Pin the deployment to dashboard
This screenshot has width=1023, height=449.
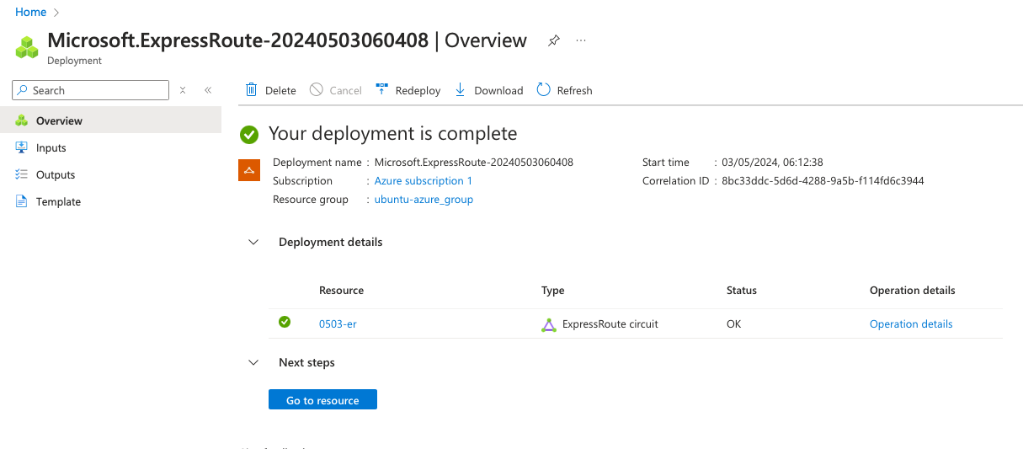click(x=553, y=40)
